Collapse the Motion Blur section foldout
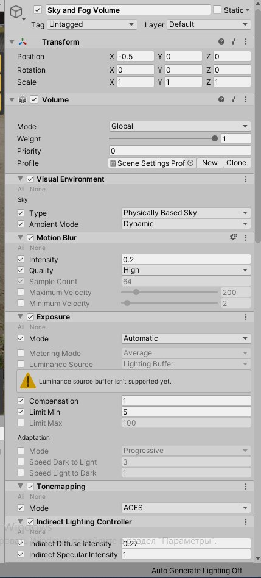This screenshot has width=261, height=578. 21,237
